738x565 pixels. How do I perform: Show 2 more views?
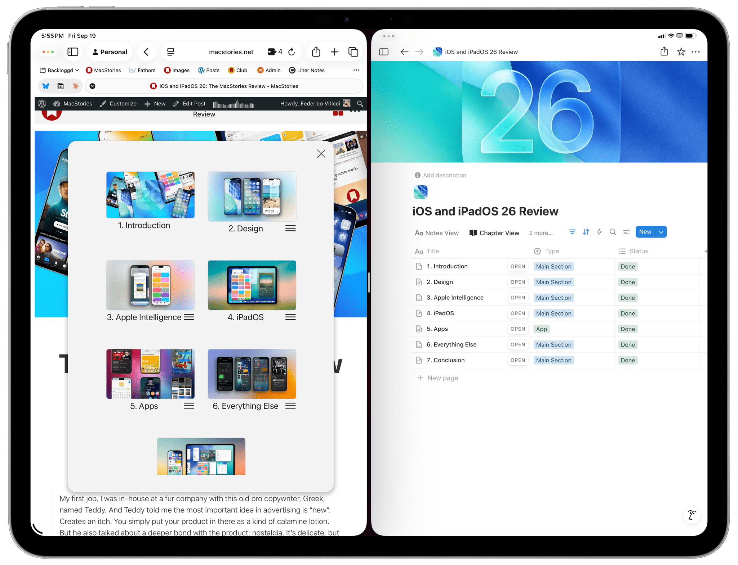coord(541,233)
